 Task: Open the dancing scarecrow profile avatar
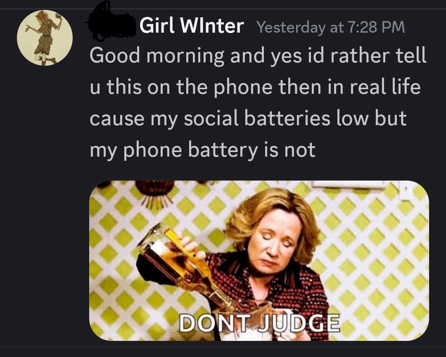pos(45,38)
